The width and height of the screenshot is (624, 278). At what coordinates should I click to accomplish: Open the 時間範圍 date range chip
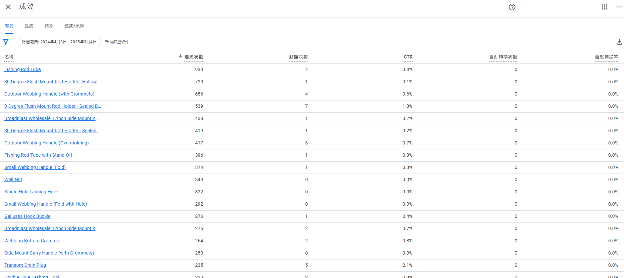tap(59, 42)
